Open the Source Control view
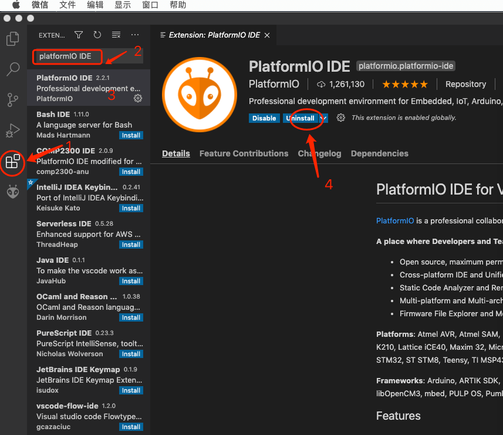This screenshot has height=435, width=503. (13, 100)
